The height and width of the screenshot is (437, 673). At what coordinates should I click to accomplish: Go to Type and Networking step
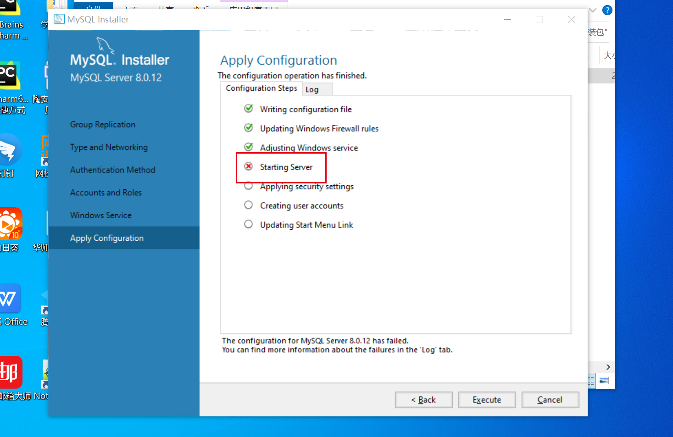coord(109,147)
